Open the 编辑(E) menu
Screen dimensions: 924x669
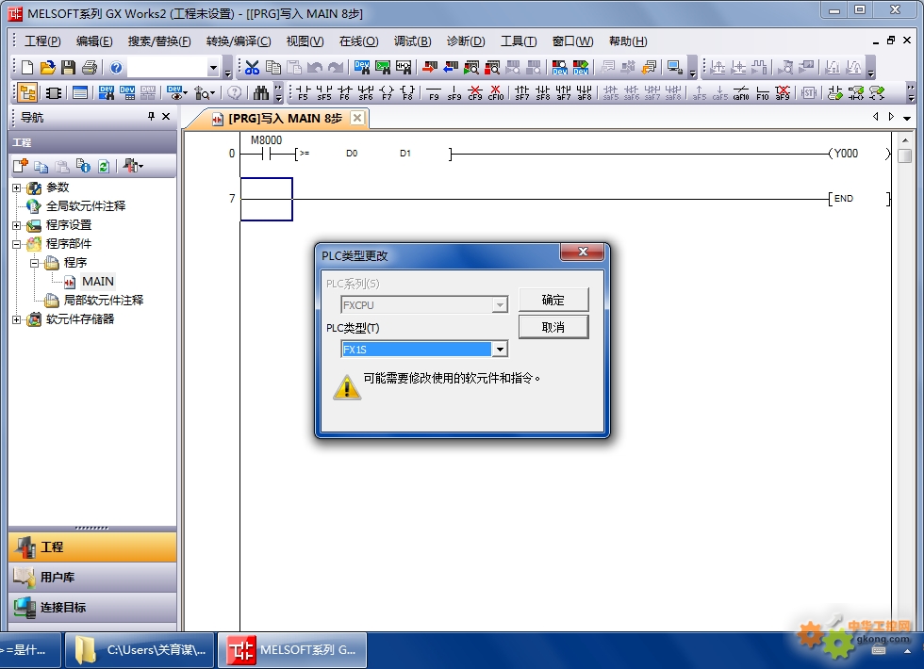coord(94,41)
